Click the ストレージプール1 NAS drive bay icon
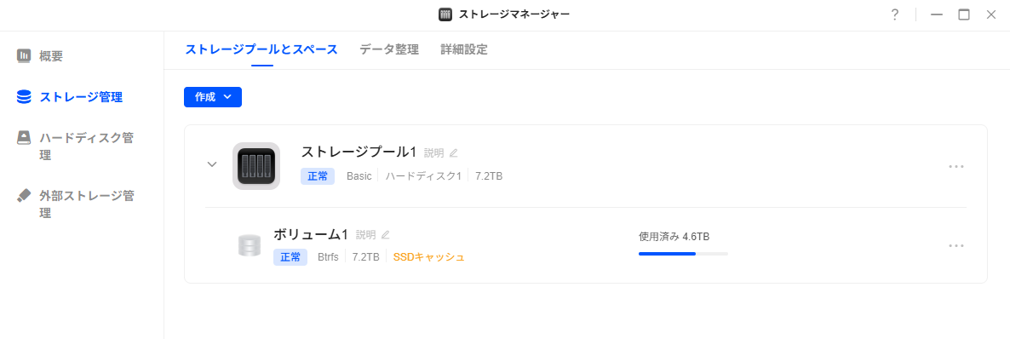This screenshot has width=1010, height=339. tap(255, 165)
